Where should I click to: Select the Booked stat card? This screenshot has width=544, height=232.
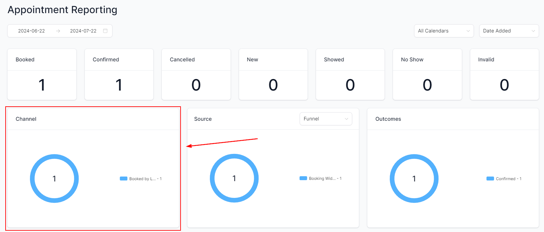coord(42,74)
